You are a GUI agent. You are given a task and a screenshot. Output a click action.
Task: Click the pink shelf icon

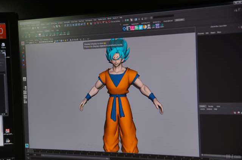132,28
